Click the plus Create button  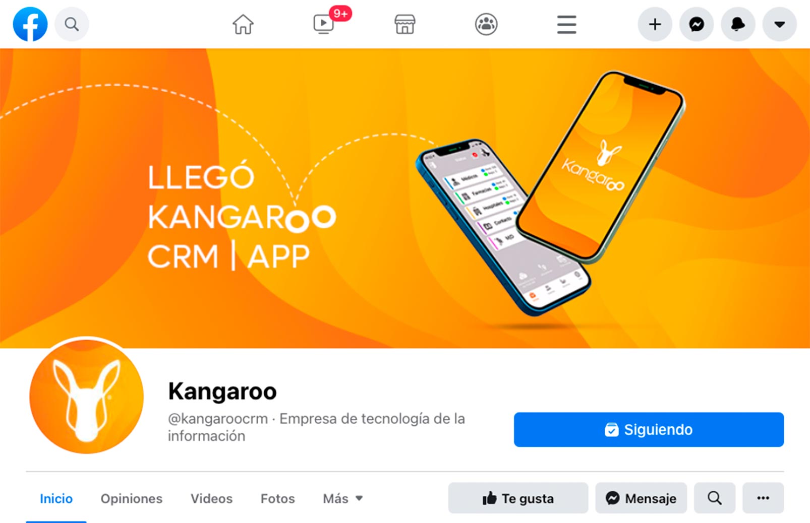[655, 24]
